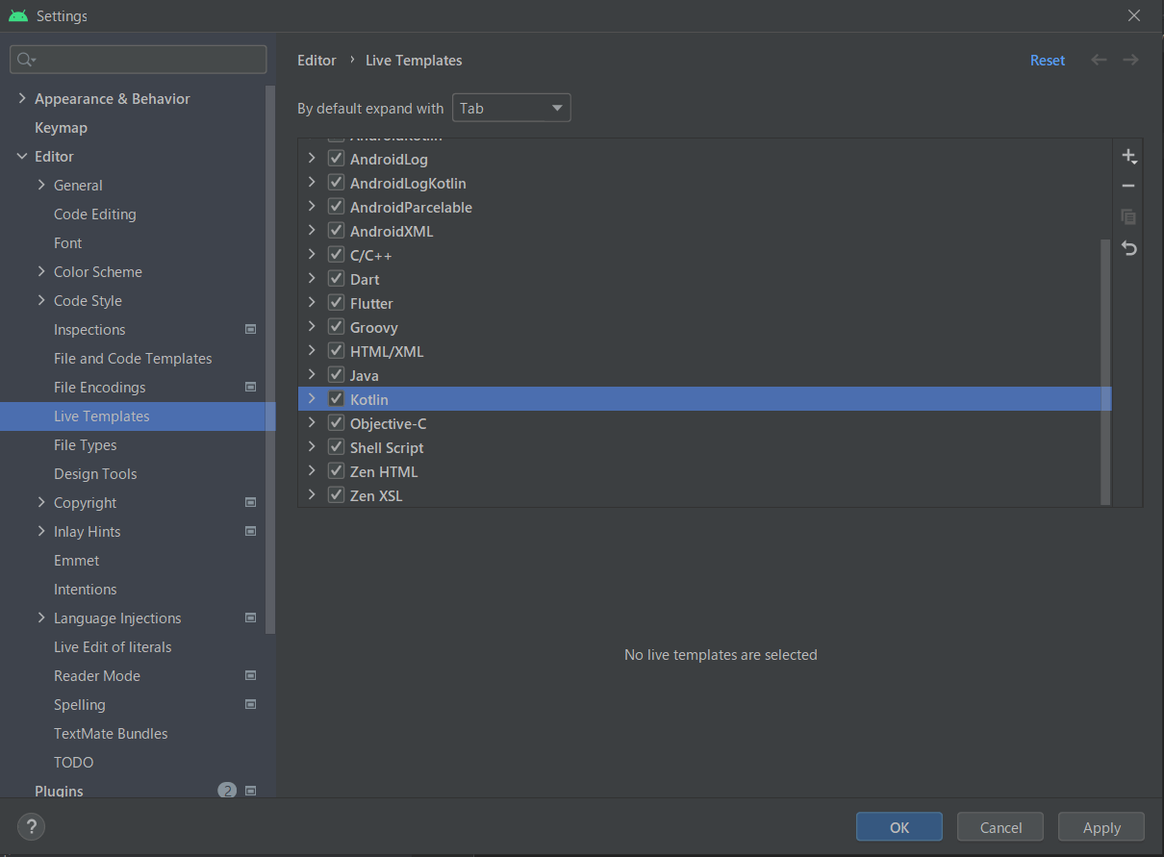This screenshot has height=857, width=1164.
Task: Uncheck the Java template group
Action: (x=336, y=374)
